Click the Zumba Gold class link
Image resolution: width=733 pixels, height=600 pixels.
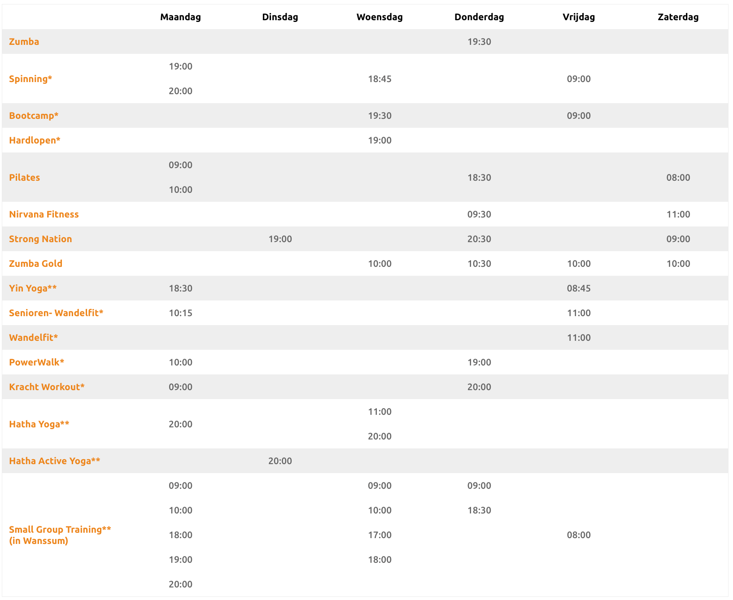[x=36, y=264]
